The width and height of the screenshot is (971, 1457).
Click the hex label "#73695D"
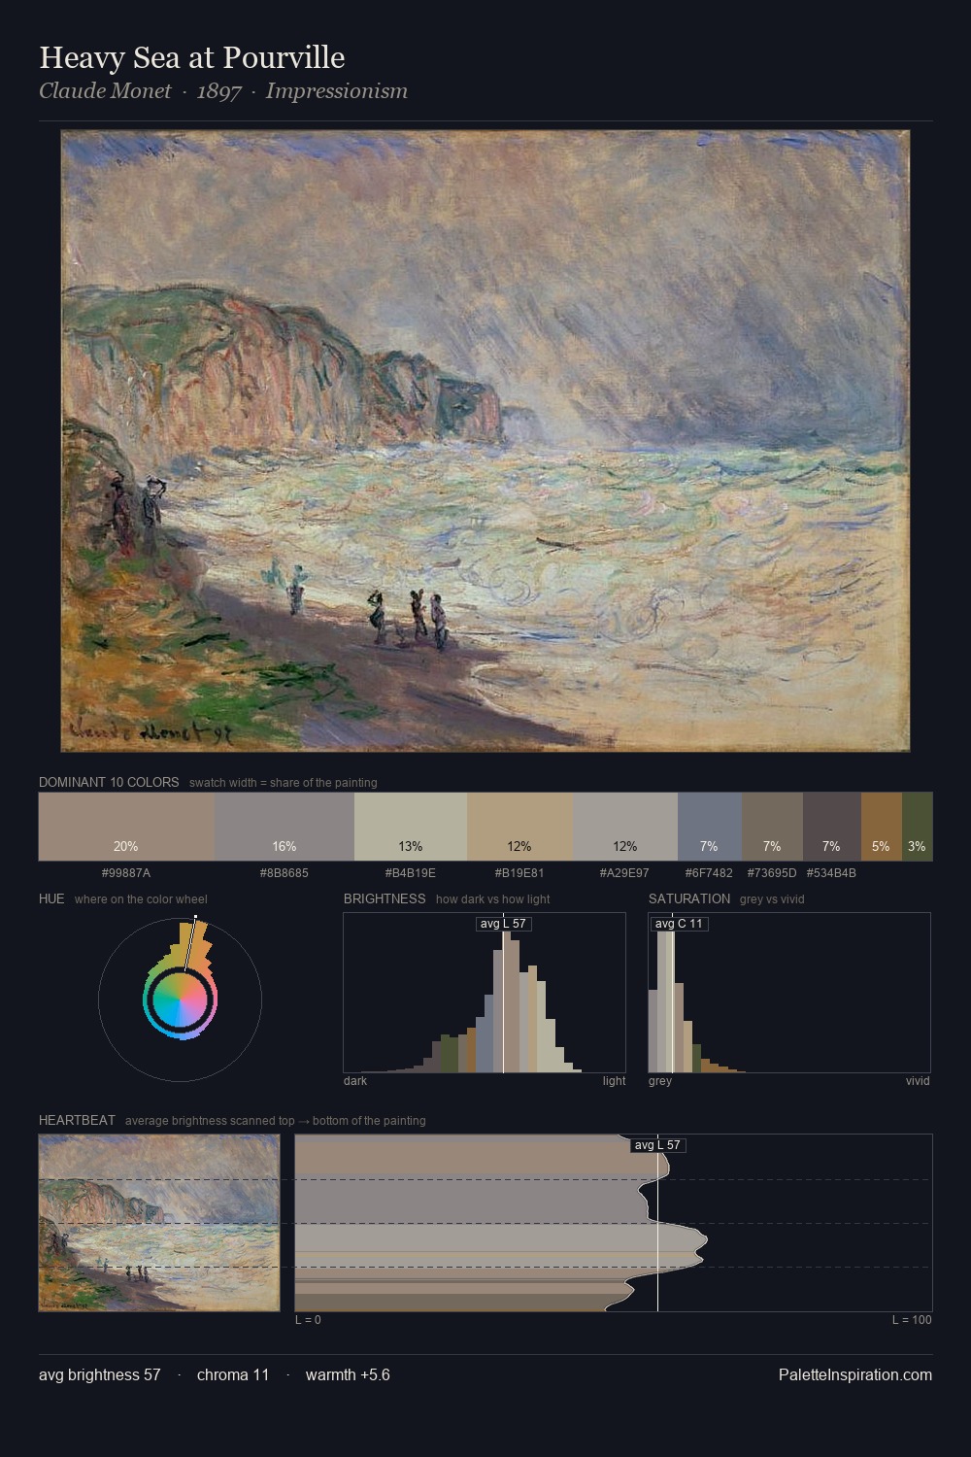[x=772, y=873]
